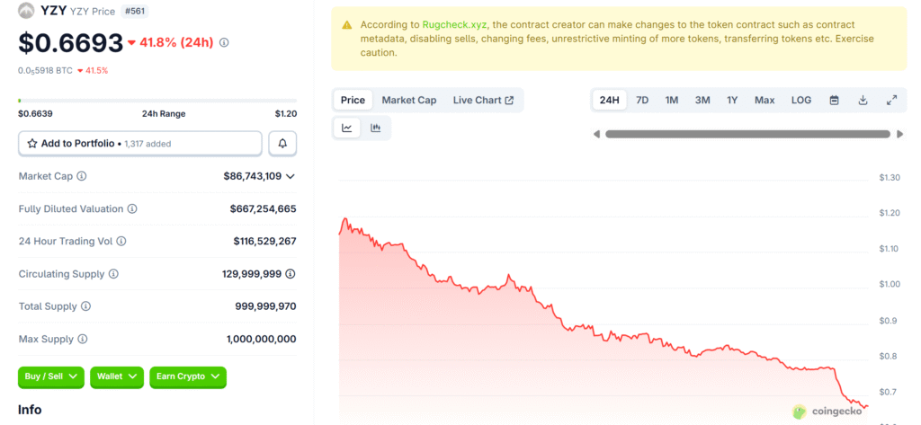Select the line chart view icon
This screenshot has width=921, height=425.
click(x=347, y=128)
